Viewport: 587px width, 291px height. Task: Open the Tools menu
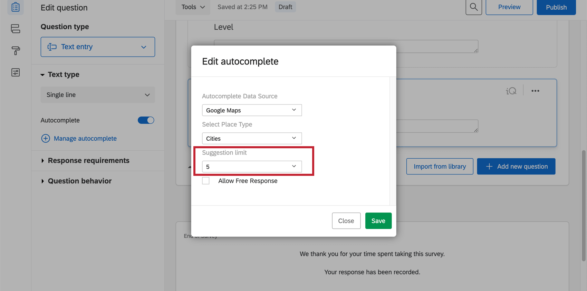click(193, 7)
